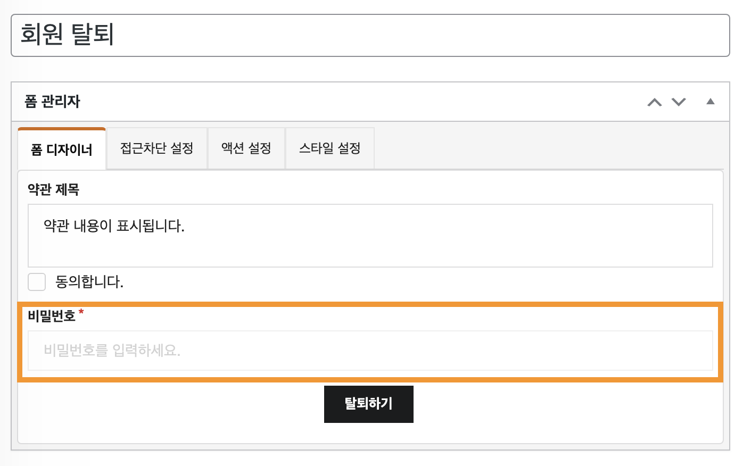Click the 동의합니다. label text
The height and width of the screenshot is (466, 743).
[89, 282]
